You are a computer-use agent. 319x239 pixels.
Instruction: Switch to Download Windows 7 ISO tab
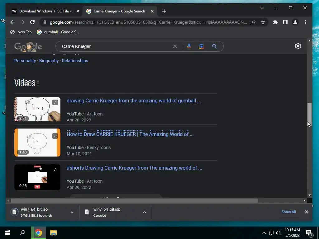[x=43, y=11]
